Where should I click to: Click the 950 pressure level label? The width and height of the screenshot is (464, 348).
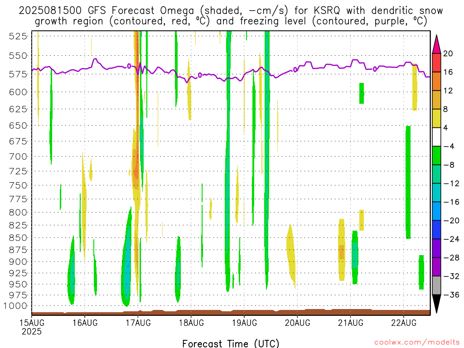click(18, 285)
